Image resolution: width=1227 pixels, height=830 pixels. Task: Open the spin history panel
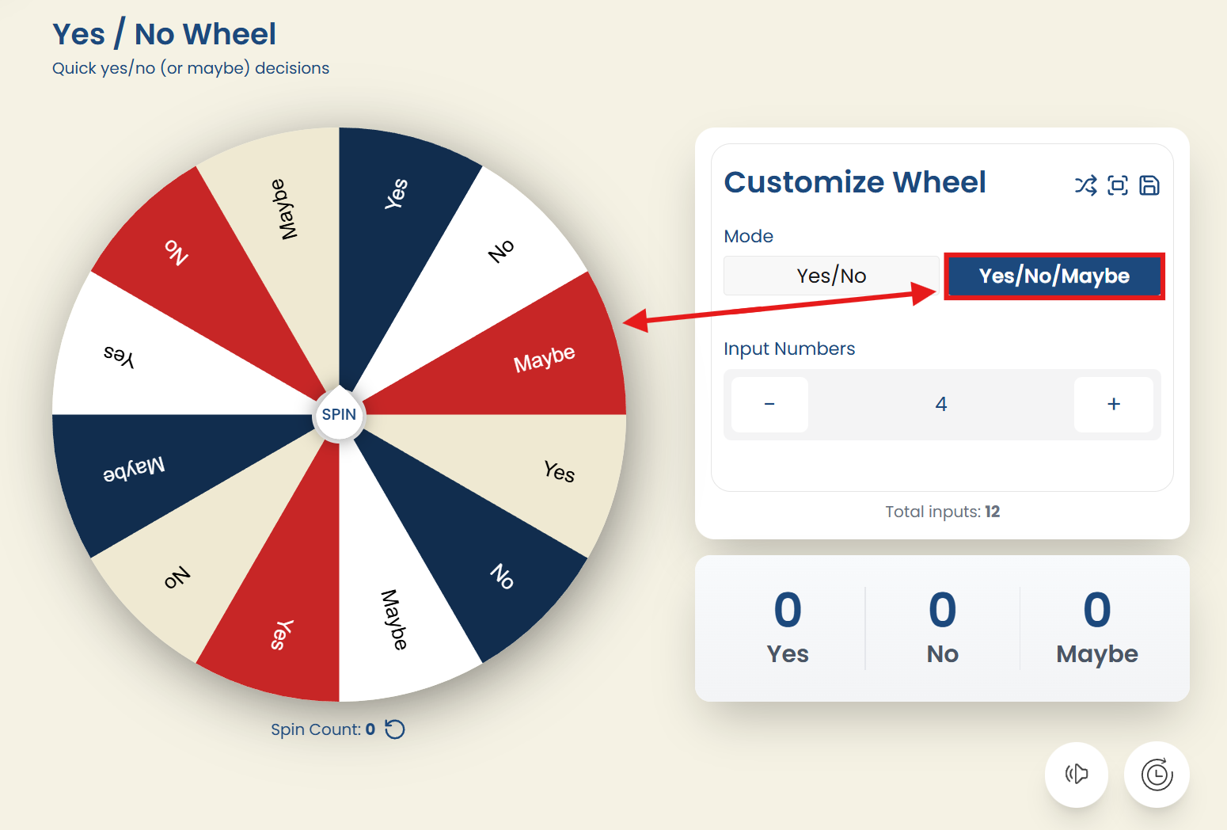tap(1157, 775)
